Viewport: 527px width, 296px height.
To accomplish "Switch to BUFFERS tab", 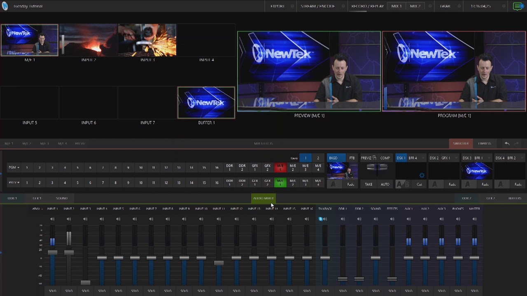I will [x=515, y=198].
